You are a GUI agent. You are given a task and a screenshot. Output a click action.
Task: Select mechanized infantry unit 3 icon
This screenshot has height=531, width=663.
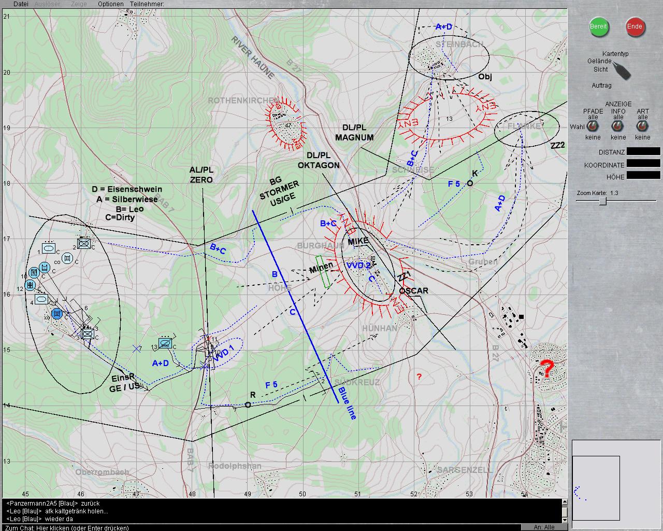point(88,334)
